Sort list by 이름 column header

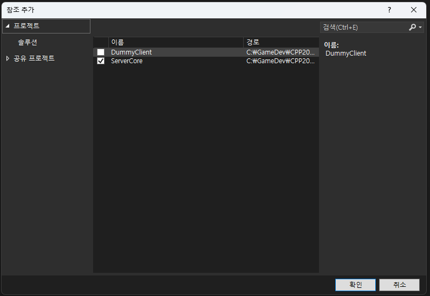(176, 43)
